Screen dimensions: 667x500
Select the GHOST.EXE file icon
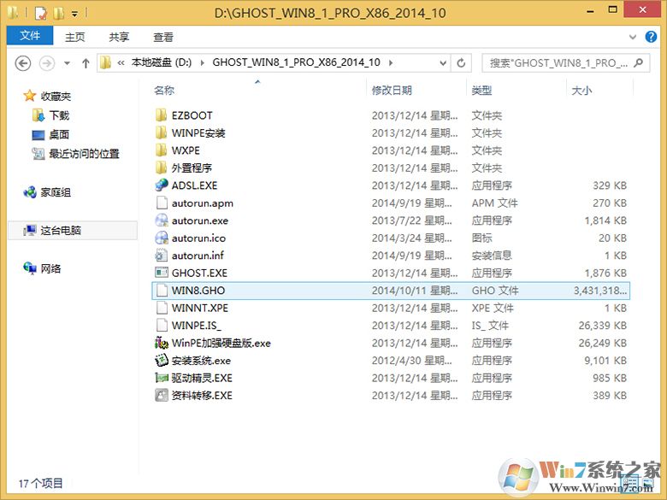pyautogui.click(x=162, y=273)
